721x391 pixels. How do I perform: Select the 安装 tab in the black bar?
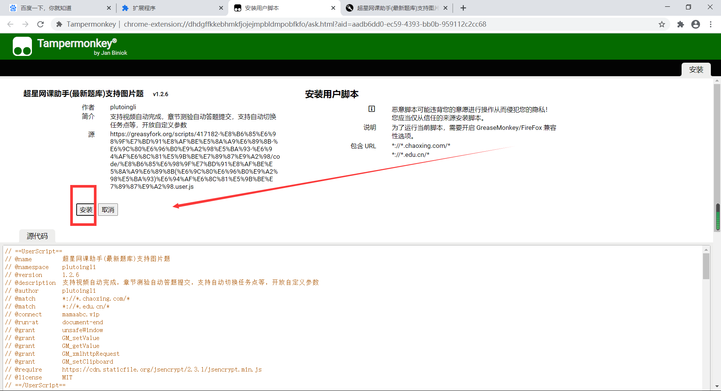696,70
